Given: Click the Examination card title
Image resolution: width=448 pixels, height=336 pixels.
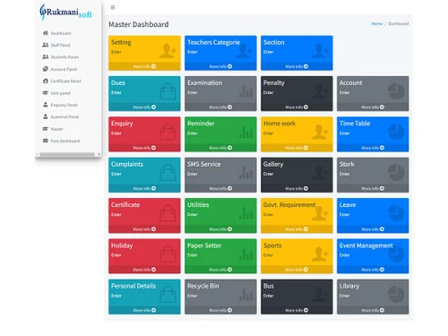Looking at the screenshot, I should pos(204,82).
